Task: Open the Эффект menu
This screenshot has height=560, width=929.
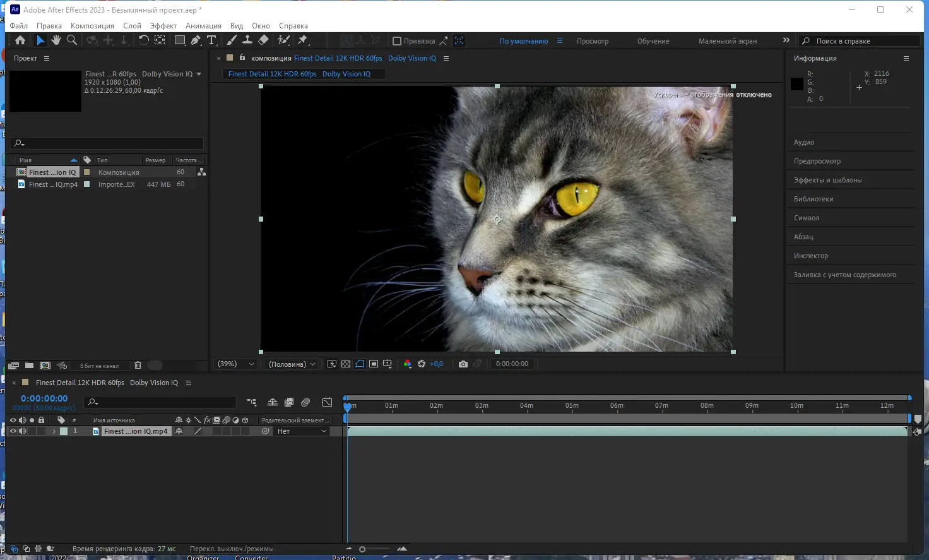Action: [163, 26]
